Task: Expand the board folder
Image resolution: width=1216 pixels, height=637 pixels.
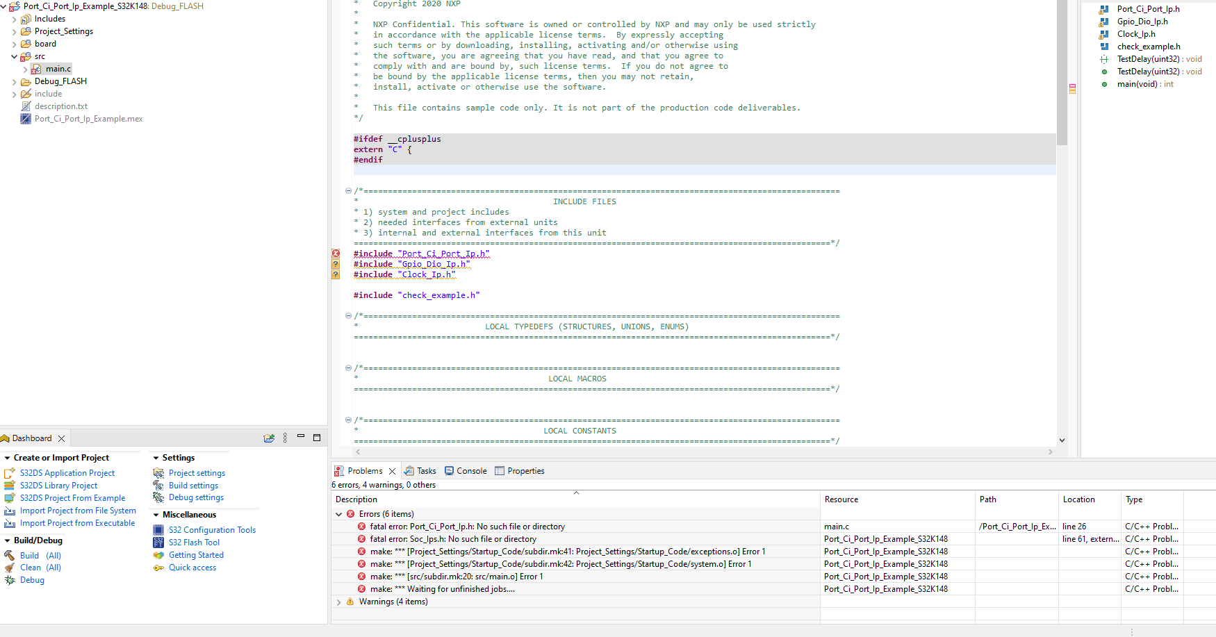Action: click(14, 44)
